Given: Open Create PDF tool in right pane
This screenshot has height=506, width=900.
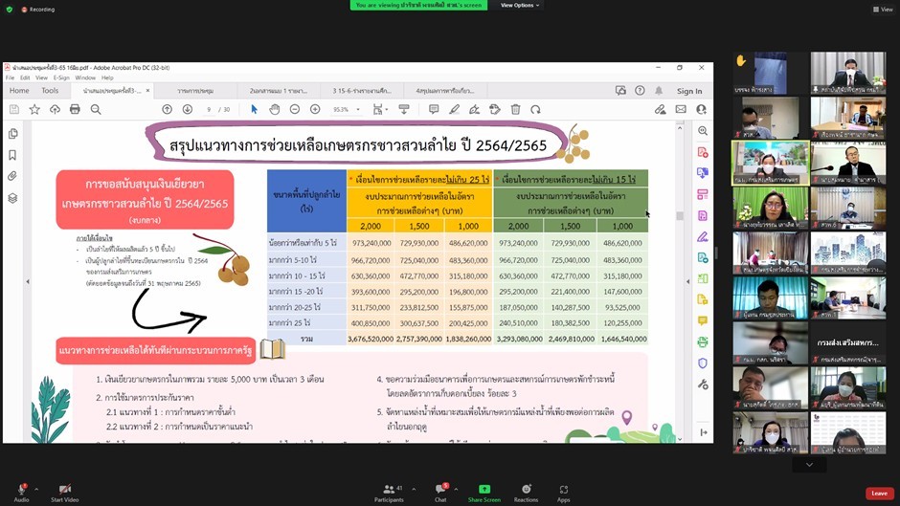Looking at the screenshot, I should coord(703,152).
